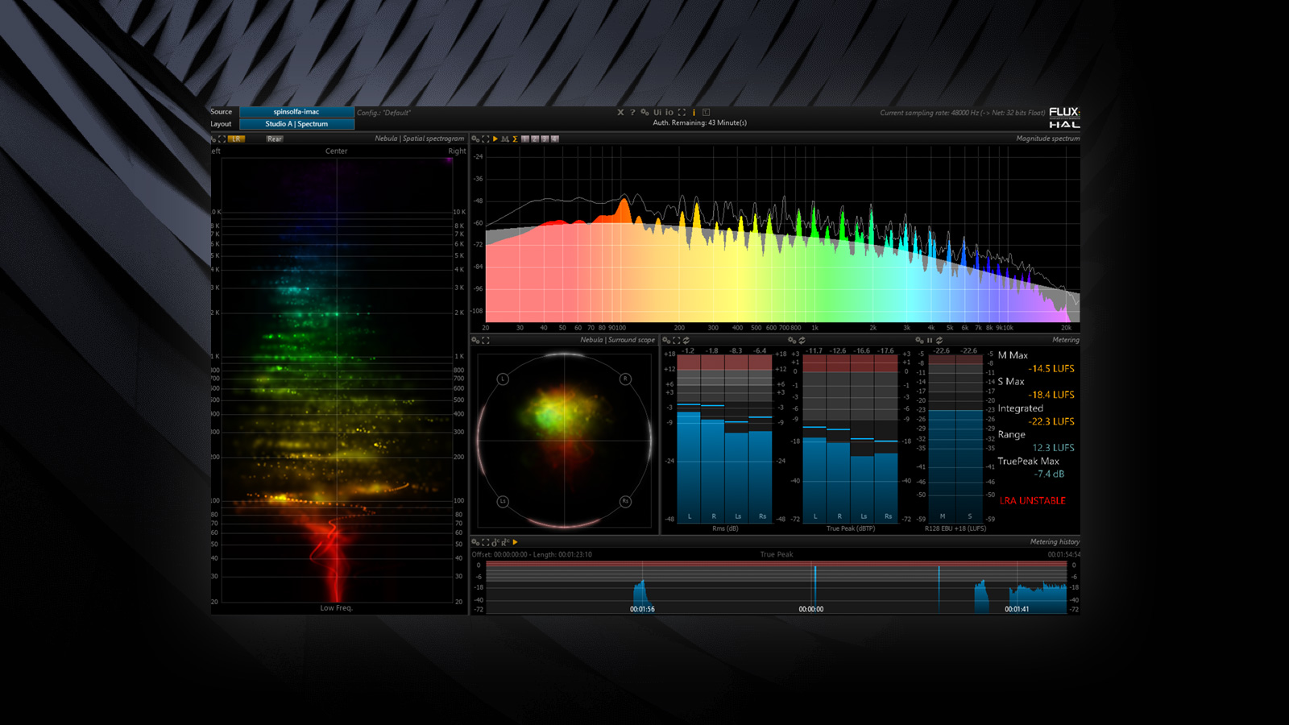Screen dimensions: 1289x725
Task: Click the X icon in top toolbar
Action: (620, 112)
